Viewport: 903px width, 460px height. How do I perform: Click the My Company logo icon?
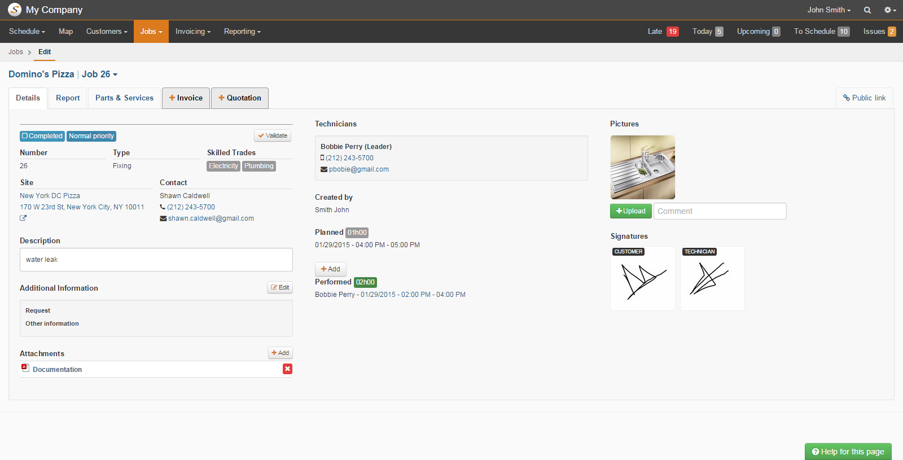[15, 10]
